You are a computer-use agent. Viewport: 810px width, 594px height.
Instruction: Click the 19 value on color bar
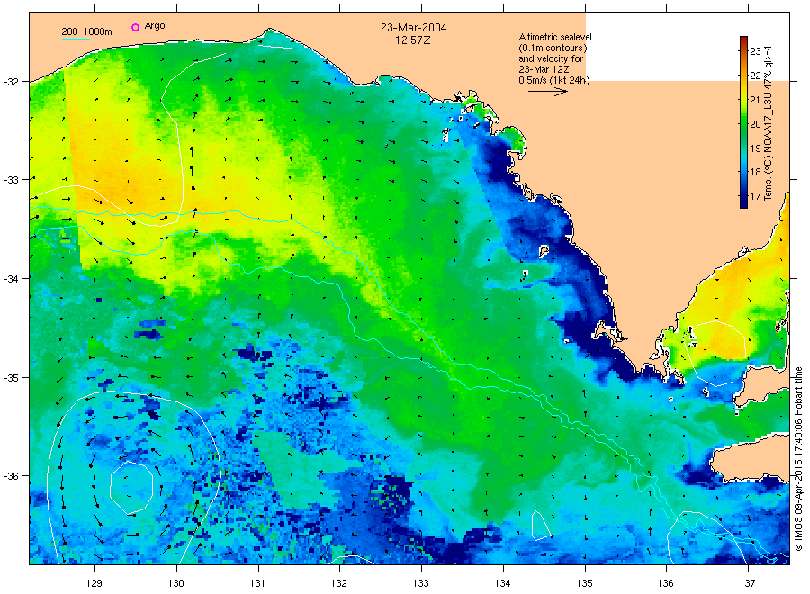(755, 148)
